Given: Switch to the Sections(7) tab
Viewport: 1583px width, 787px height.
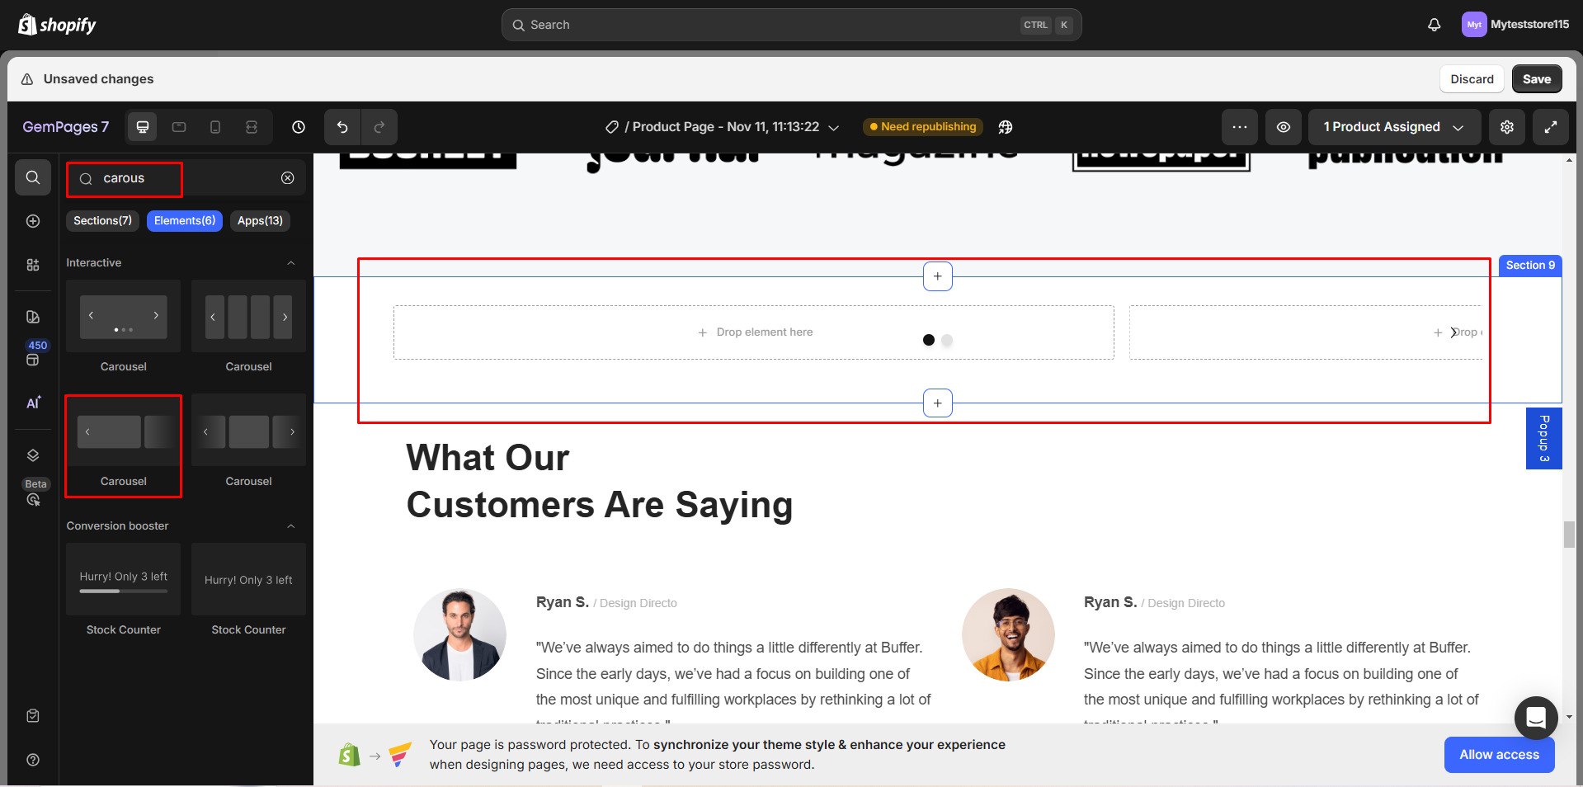Looking at the screenshot, I should coord(101,221).
